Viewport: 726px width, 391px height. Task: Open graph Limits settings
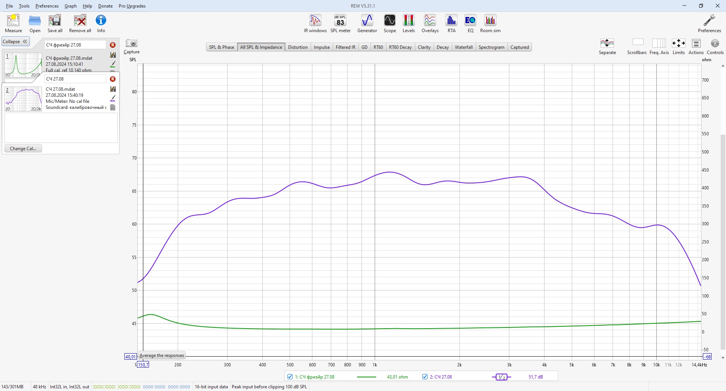679,47
